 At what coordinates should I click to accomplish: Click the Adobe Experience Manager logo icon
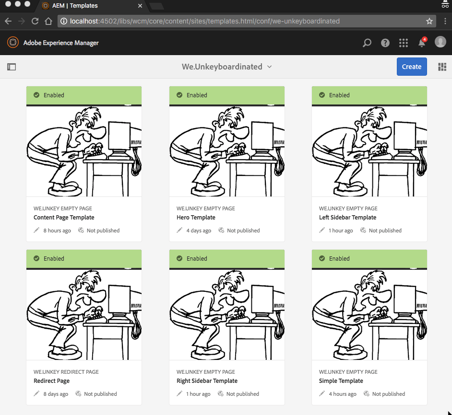[12, 43]
